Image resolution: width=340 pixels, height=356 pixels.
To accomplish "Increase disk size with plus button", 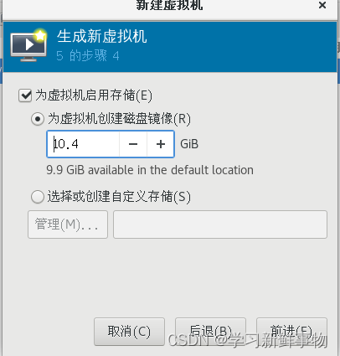I will pos(161,144).
